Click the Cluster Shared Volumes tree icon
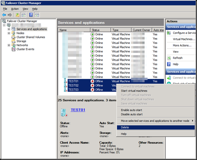The width and height of the screenshot is (197, 160). 14,37
